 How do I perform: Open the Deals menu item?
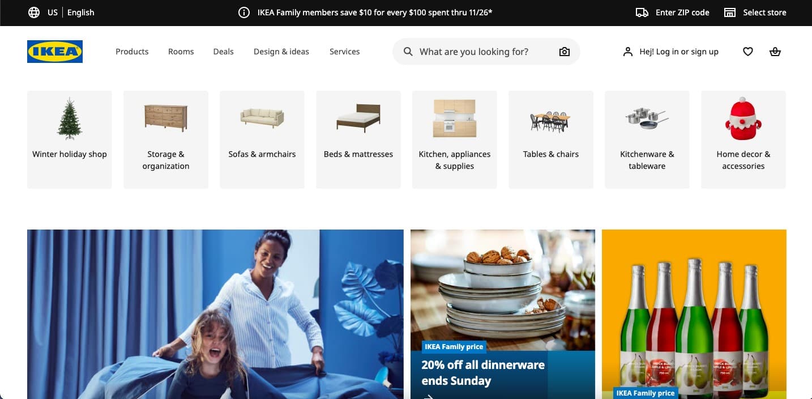pyautogui.click(x=223, y=52)
